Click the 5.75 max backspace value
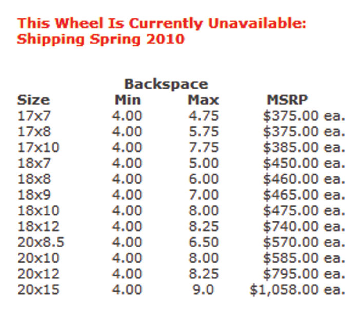Image resolution: width=359 pixels, height=321 pixels. (x=203, y=131)
